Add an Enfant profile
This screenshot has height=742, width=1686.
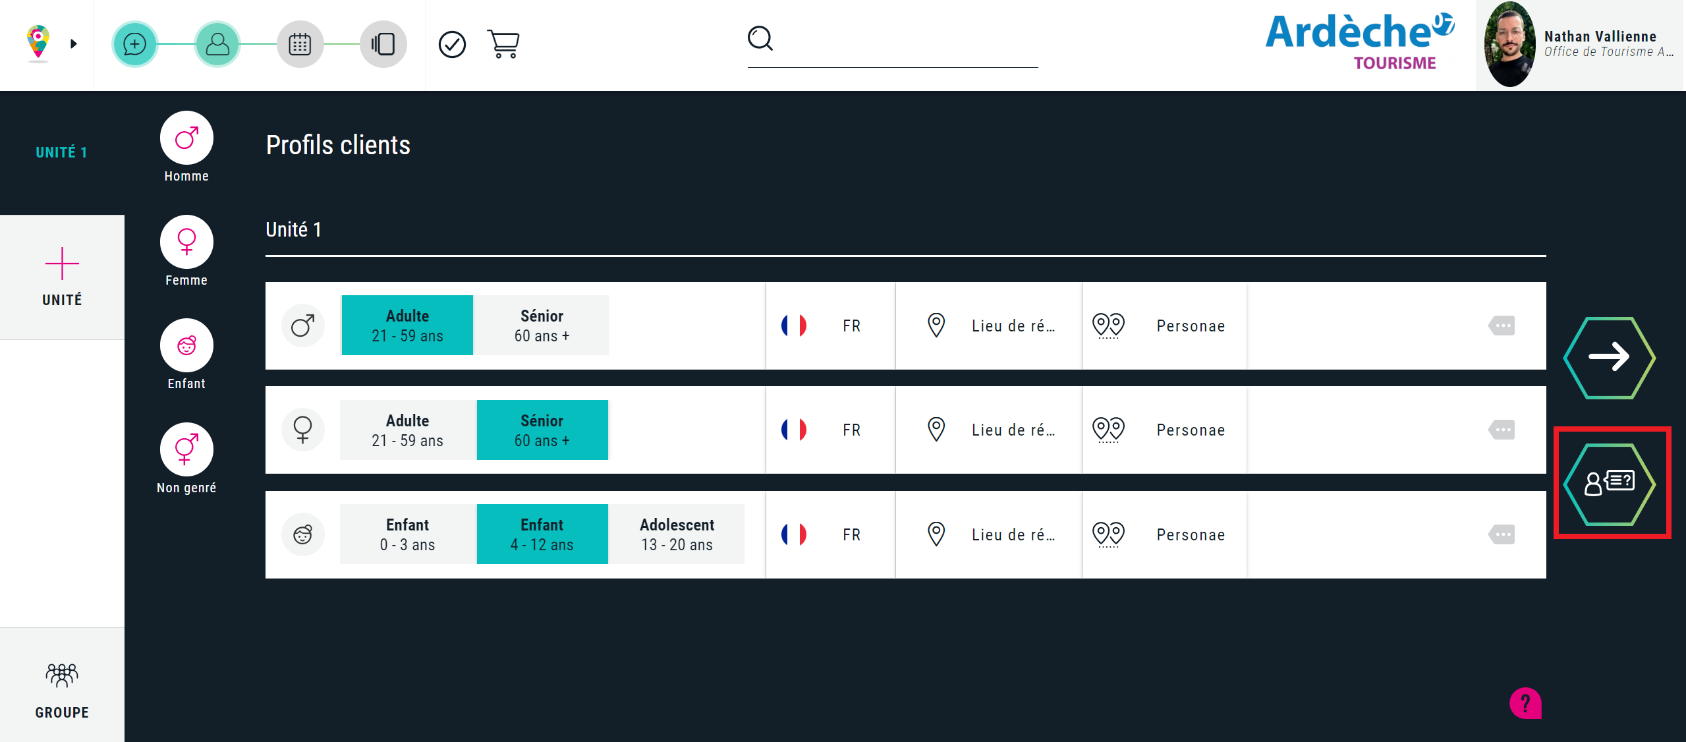click(186, 345)
